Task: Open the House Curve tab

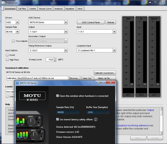Action: point(45,9)
